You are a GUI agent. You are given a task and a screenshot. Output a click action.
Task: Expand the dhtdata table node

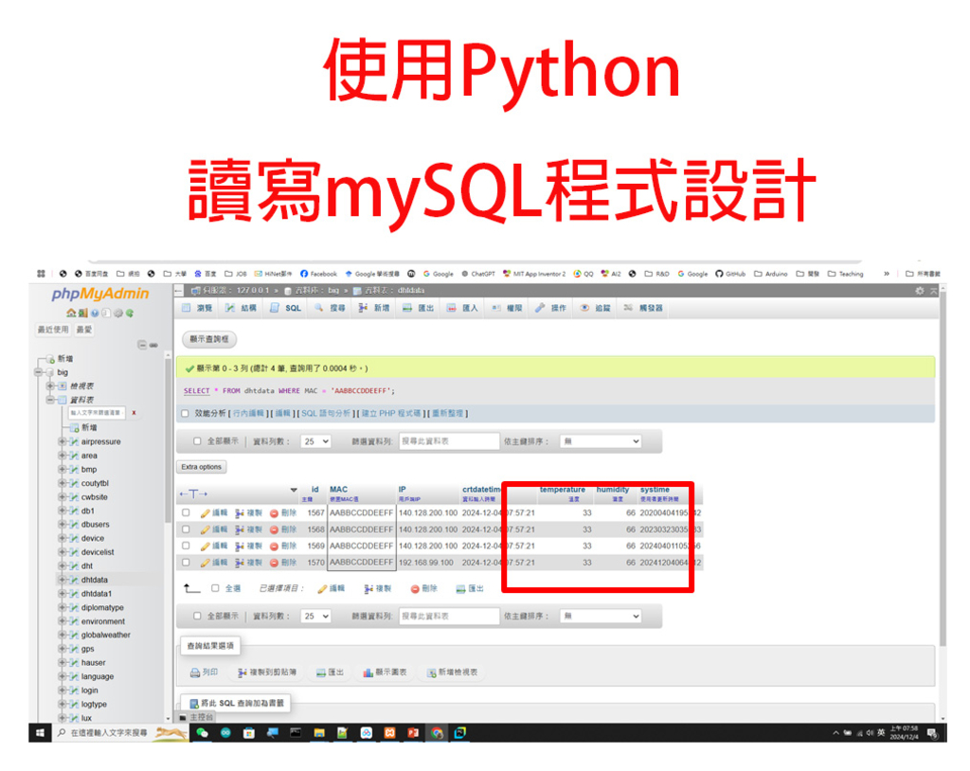pos(62,580)
